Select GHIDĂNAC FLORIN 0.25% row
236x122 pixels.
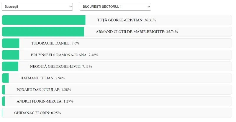117,113
